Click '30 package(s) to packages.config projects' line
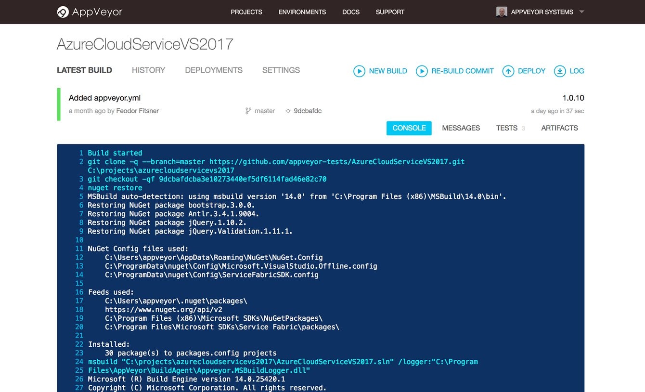 (x=191, y=353)
